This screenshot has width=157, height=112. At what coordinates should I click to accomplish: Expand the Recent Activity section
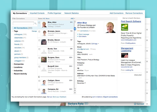point(13,74)
